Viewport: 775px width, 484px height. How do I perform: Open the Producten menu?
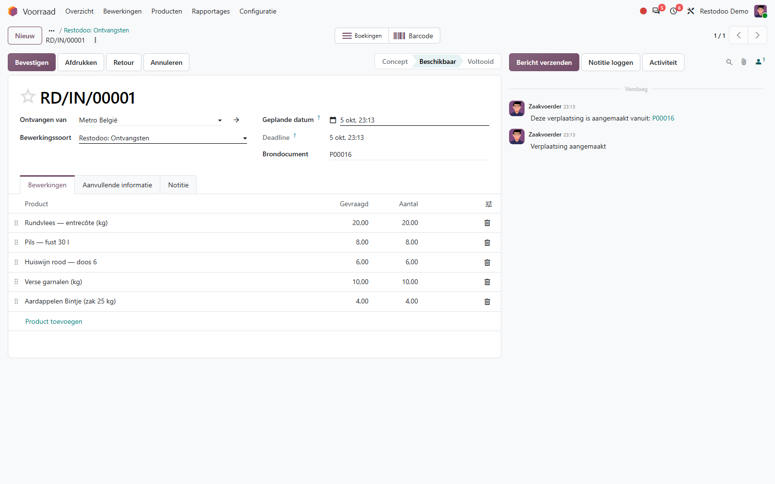coord(167,11)
